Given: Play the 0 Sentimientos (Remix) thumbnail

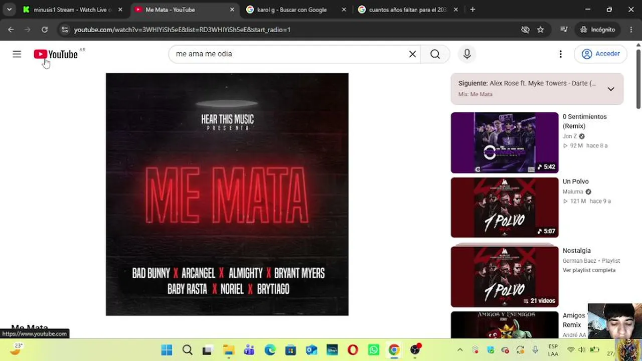Looking at the screenshot, I should (x=504, y=142).
